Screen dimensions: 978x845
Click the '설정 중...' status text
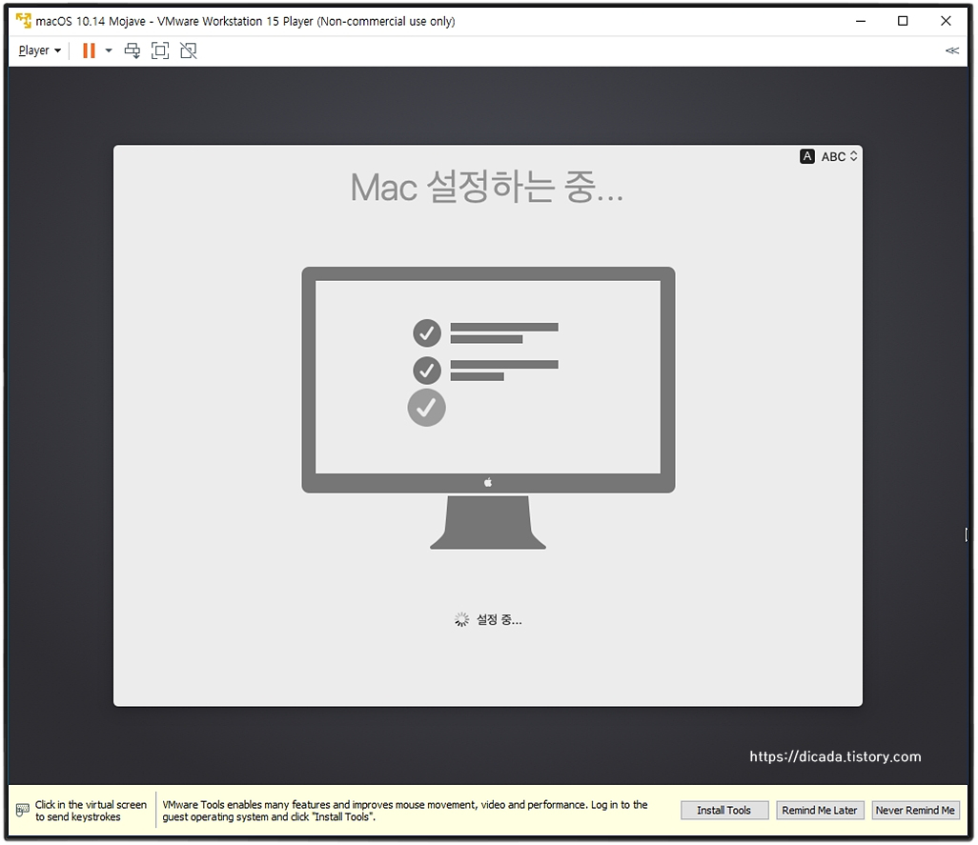(x=499, y=619)
